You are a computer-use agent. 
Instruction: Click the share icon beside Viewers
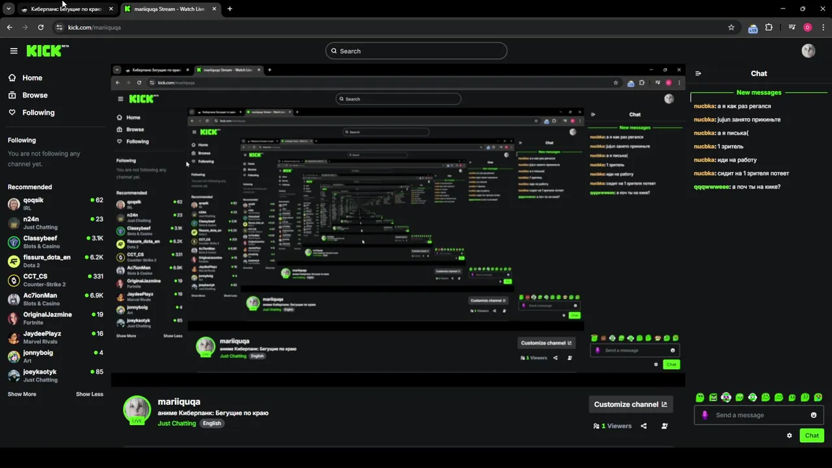[643, 426]
